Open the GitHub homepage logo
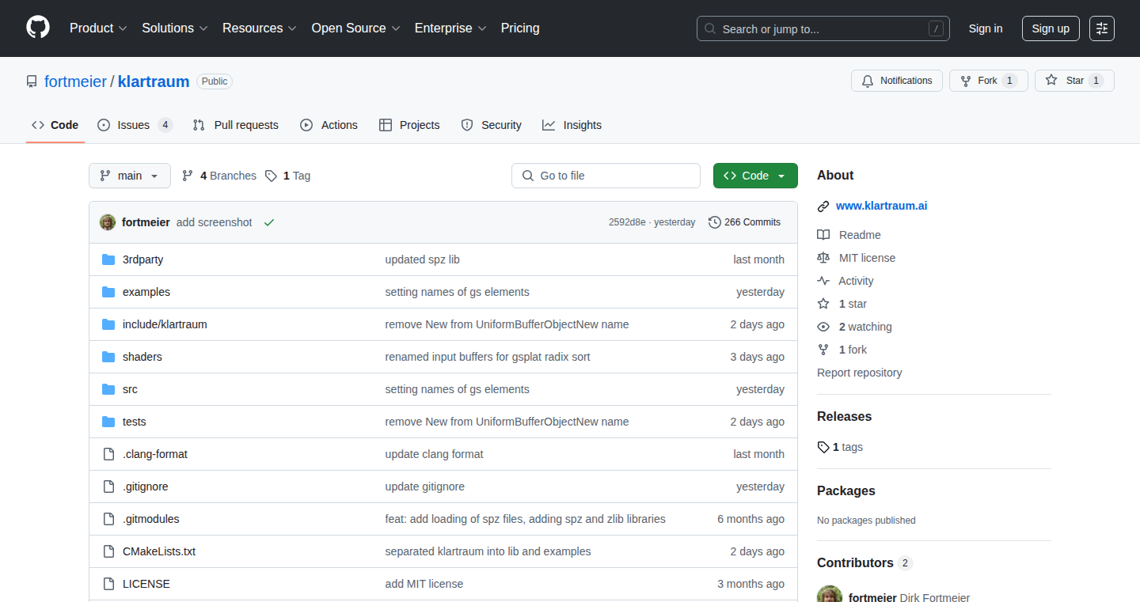This screenshot has width=1140, height=602. click(38, 28)
